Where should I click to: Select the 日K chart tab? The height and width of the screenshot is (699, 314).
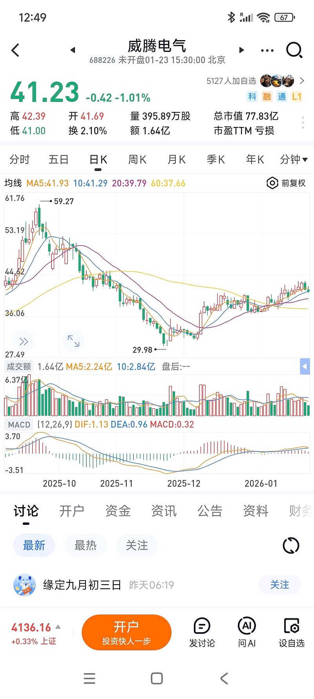[98, 160]
